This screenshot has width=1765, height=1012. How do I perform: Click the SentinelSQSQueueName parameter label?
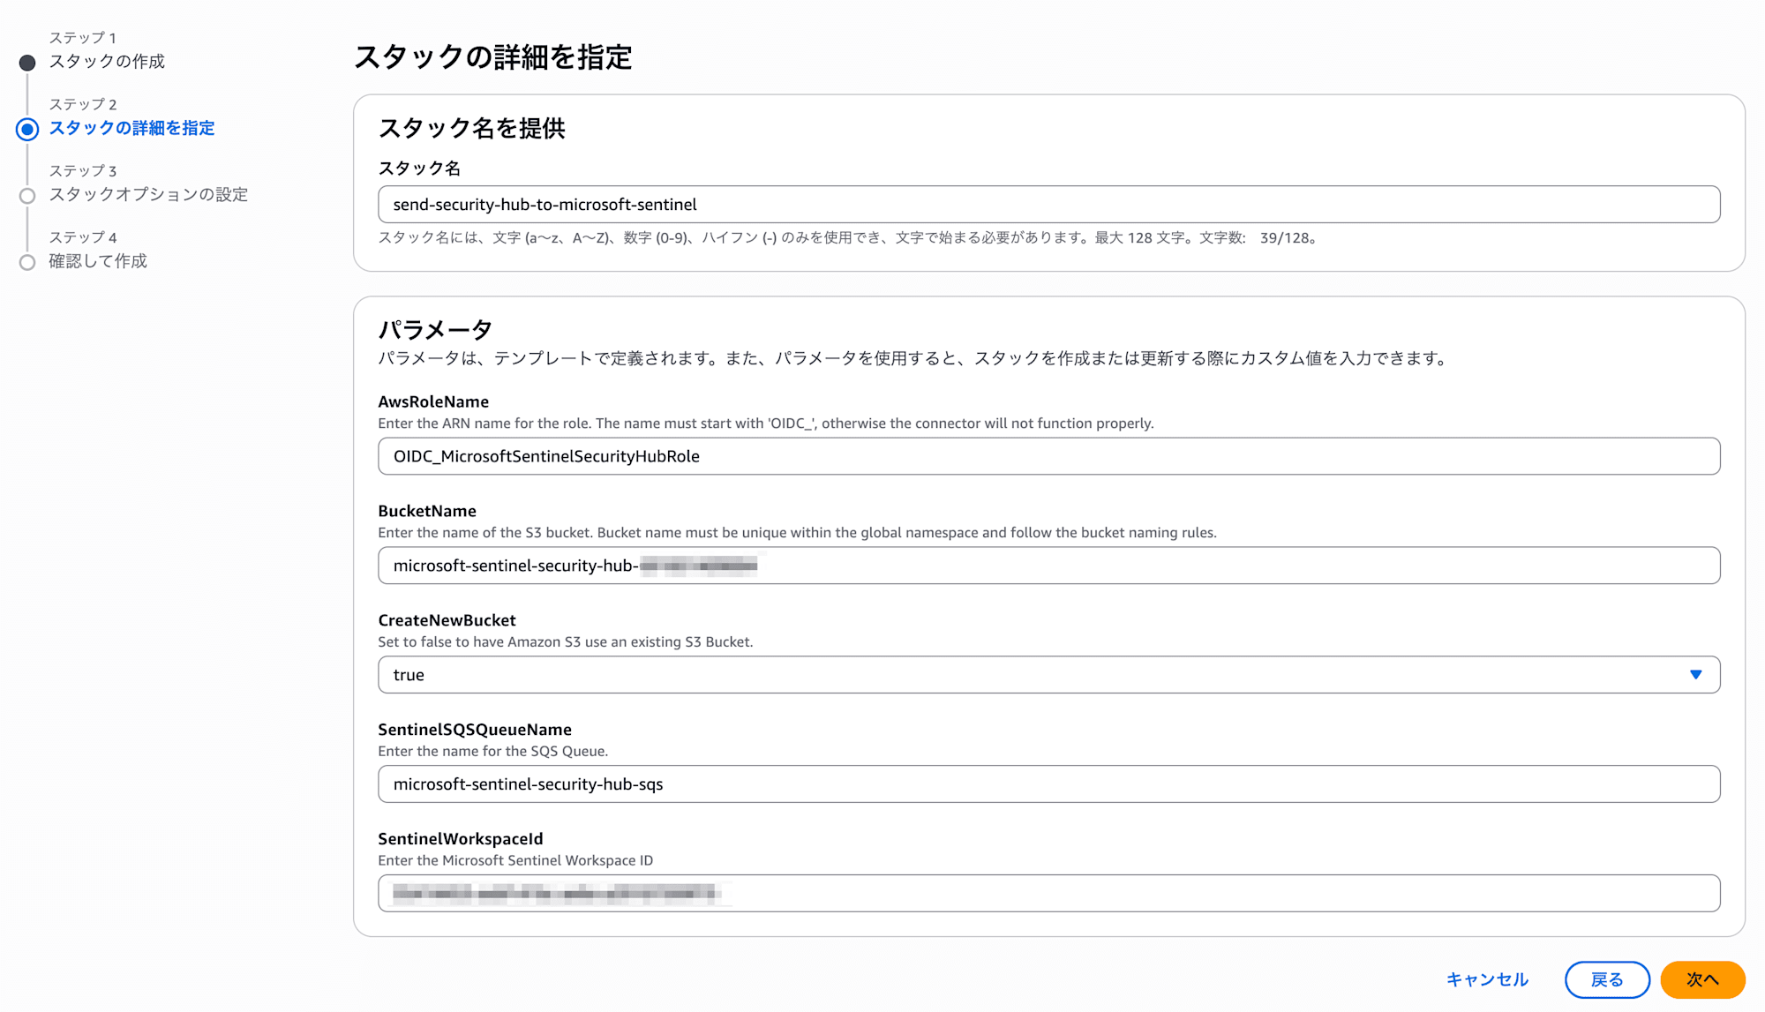point(475,730)
